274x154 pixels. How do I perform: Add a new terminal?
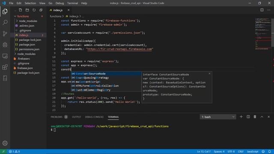pos(241,117)
